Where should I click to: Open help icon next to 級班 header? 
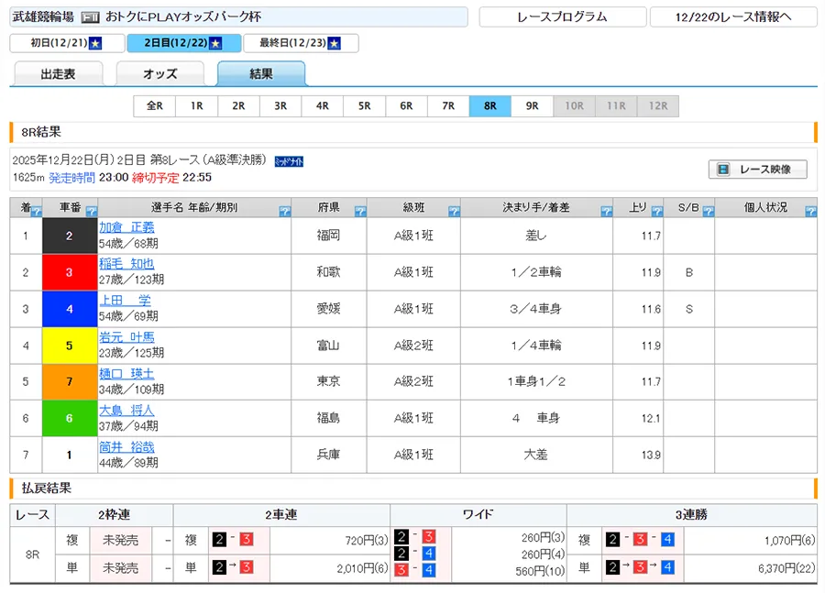[x=453, y=212]
